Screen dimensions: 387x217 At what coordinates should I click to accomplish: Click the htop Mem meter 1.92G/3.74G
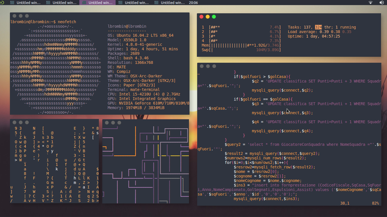click(241, 45)
